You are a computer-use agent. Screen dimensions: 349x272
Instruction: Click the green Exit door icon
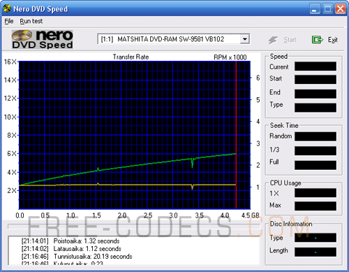point(318,40)
